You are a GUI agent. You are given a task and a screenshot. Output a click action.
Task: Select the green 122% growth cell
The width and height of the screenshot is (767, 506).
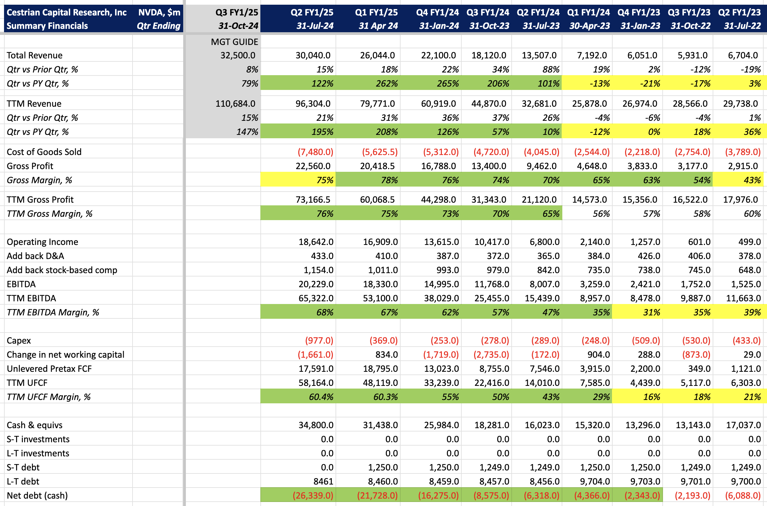tap(322, 84)
